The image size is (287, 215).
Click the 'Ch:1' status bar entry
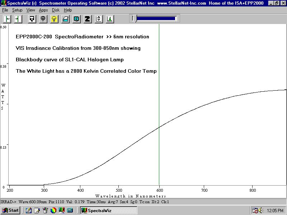point(165,202)
